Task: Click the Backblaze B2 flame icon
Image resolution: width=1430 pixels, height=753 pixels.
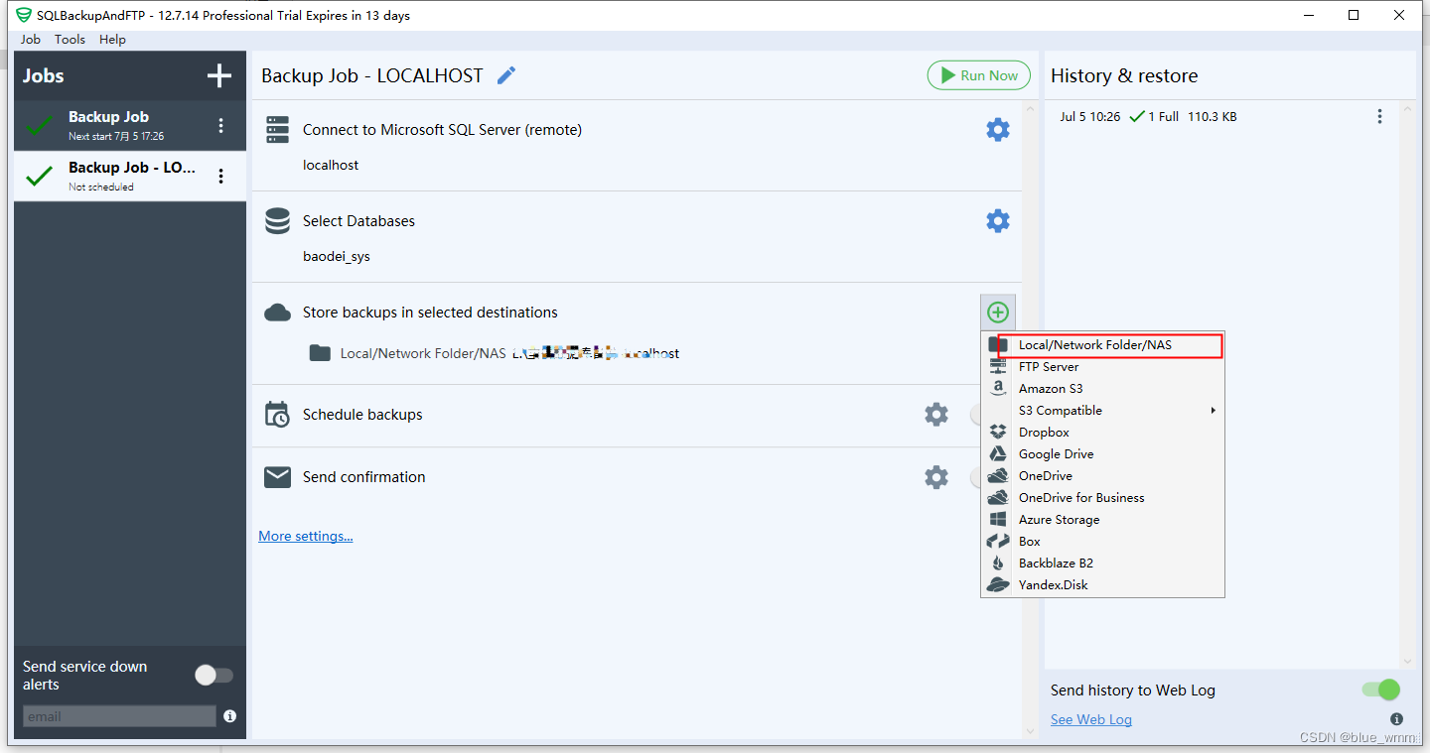Action: click(998, 564)
